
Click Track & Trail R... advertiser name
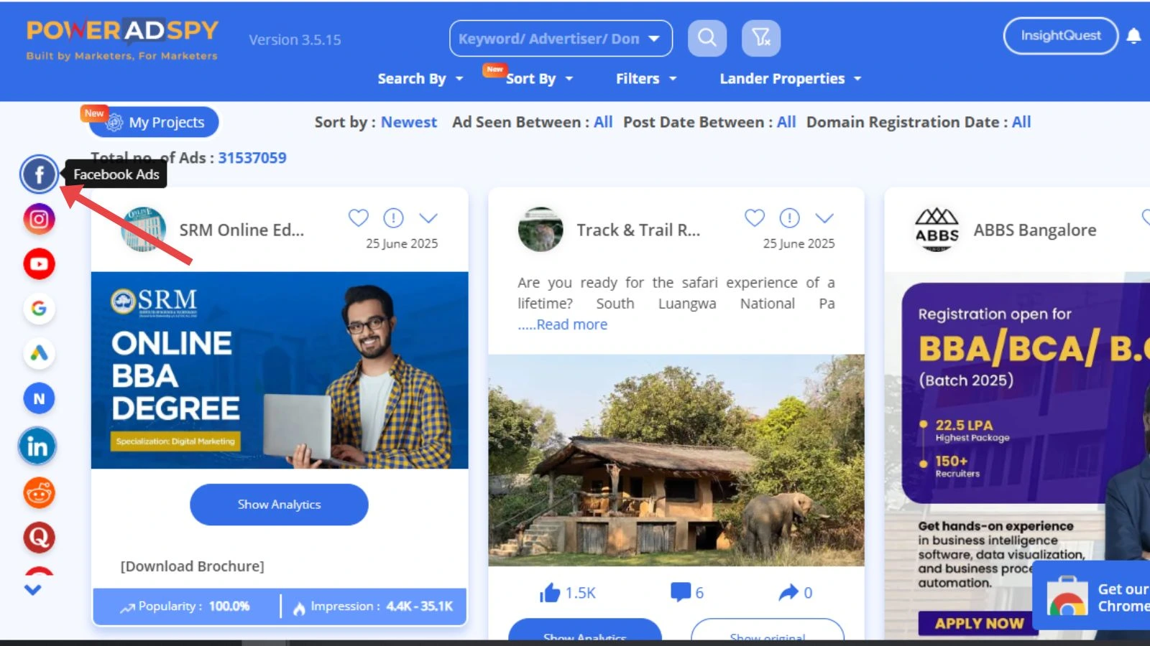638,230
